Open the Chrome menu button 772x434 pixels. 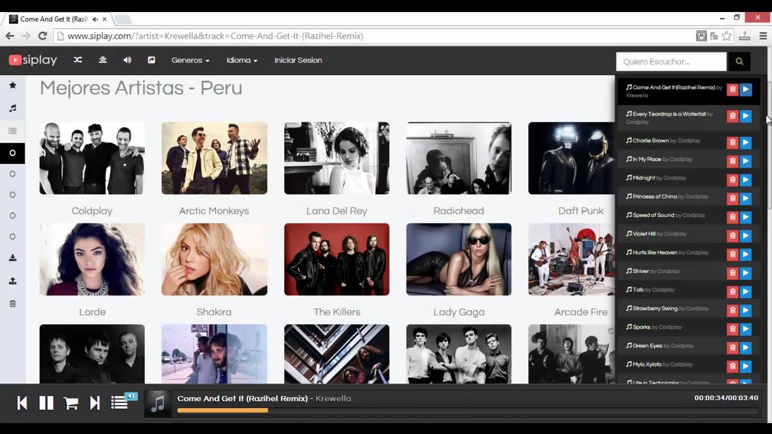click(x=763, y=36)
